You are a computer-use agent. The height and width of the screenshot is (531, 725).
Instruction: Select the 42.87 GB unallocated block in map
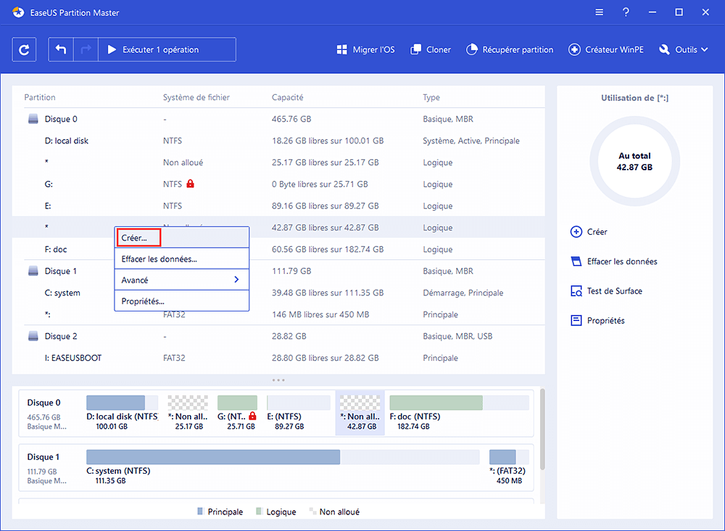360,413
